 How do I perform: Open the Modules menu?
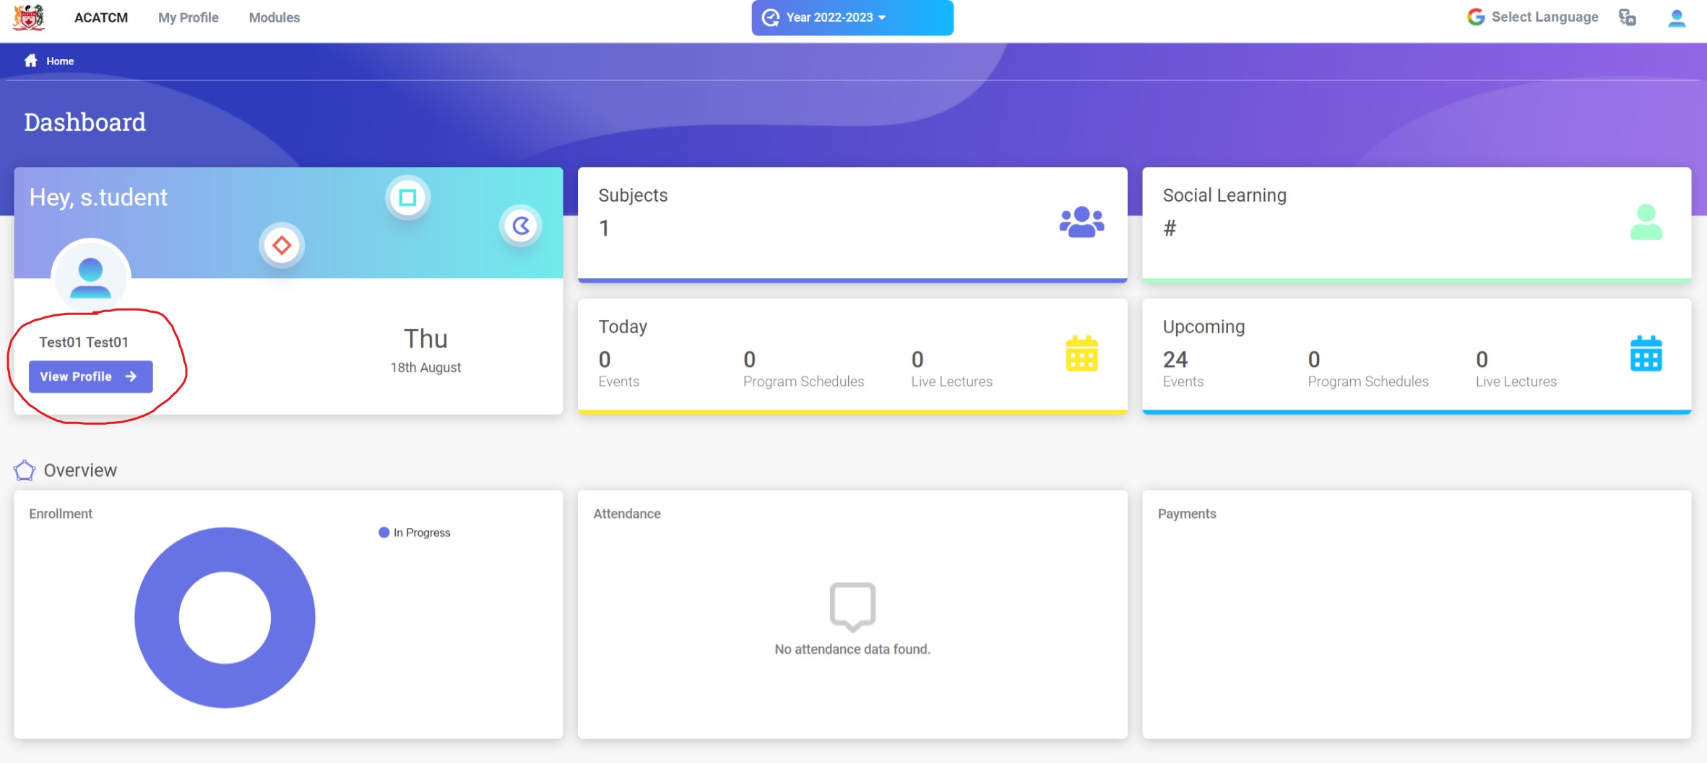point(275,17)
